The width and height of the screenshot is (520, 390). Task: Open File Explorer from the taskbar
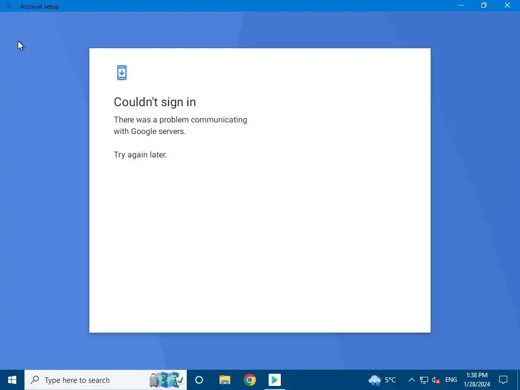[x=224, y=380]
